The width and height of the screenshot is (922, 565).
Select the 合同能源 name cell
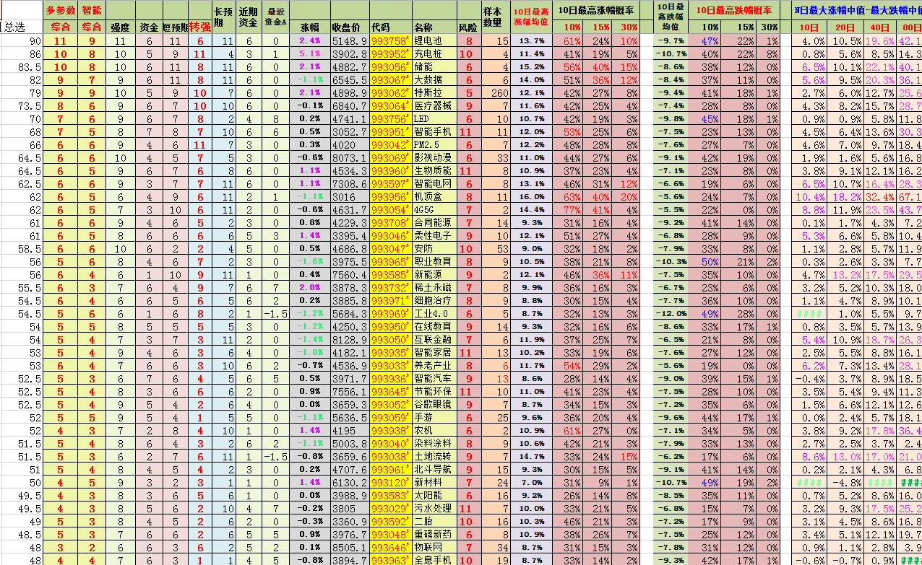pos(435,223)
